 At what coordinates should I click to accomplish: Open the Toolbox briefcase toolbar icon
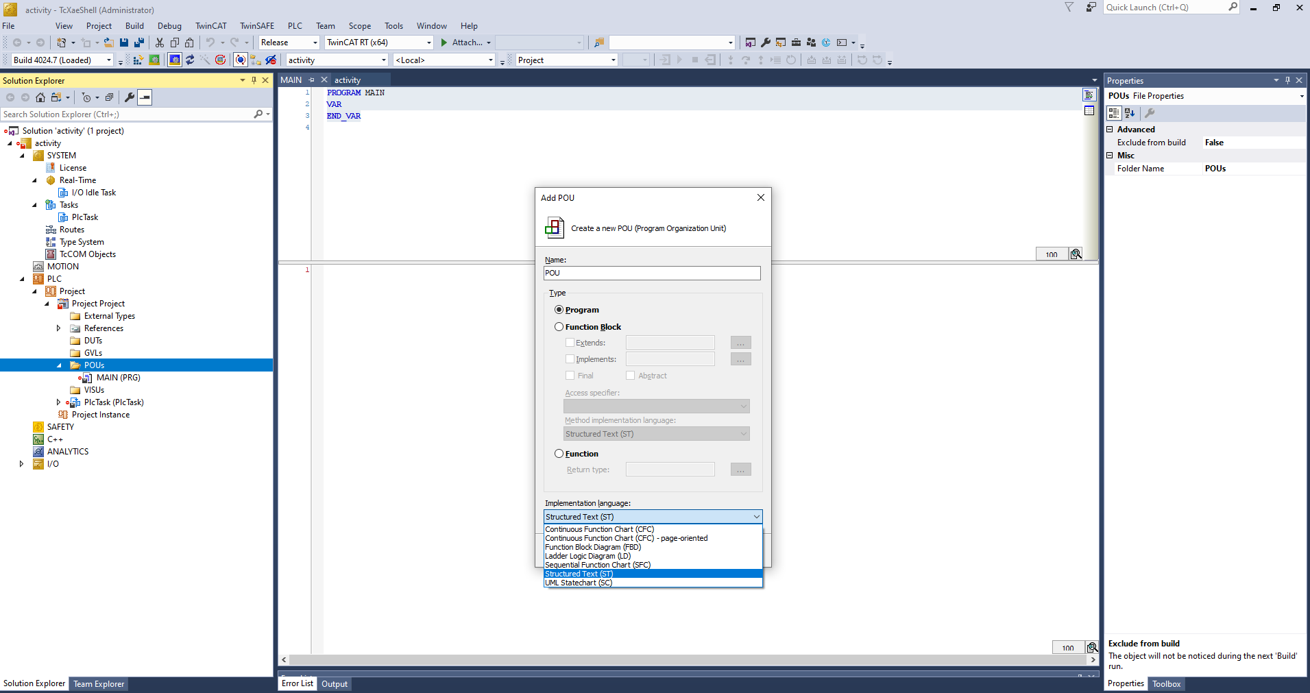click(796, 42)
